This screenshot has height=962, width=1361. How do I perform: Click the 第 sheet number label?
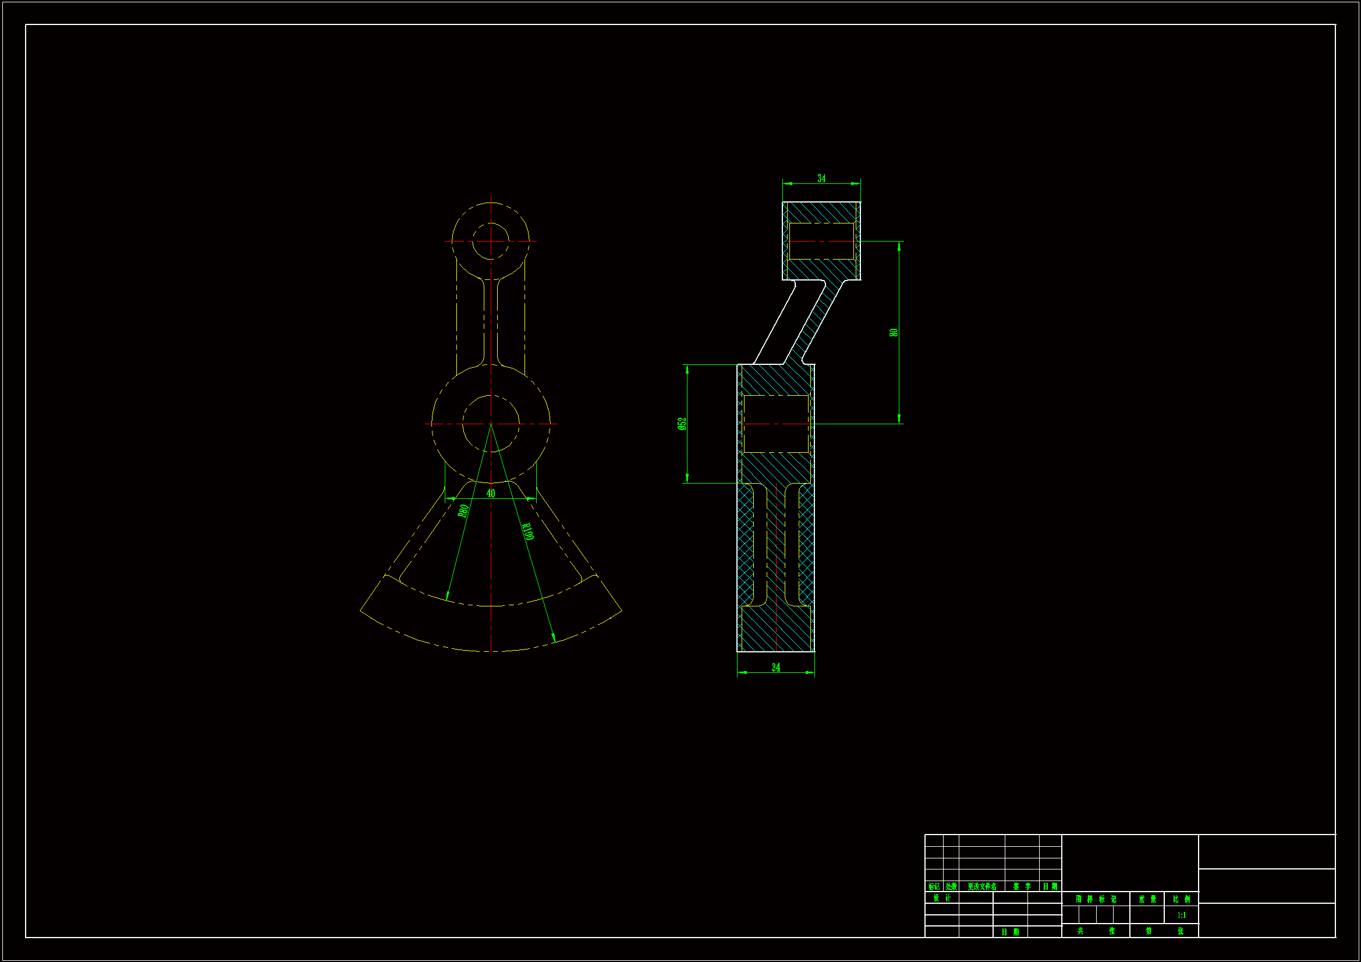pos(1148,931)
